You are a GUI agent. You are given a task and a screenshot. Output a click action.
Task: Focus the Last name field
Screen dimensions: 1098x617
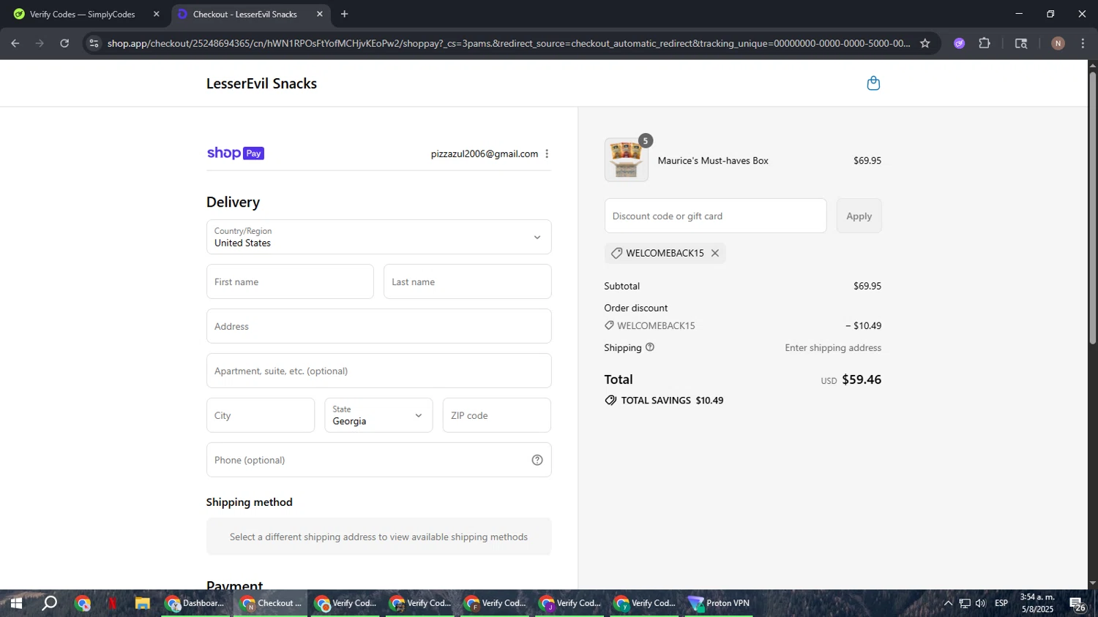click(x=467, y=281)
